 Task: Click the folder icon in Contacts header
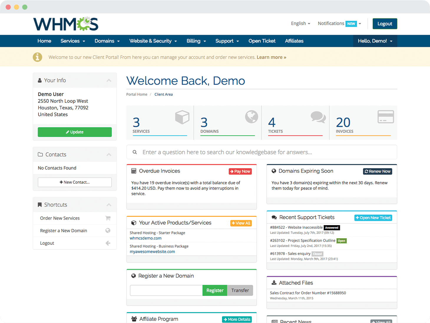[x=40, y=154]
